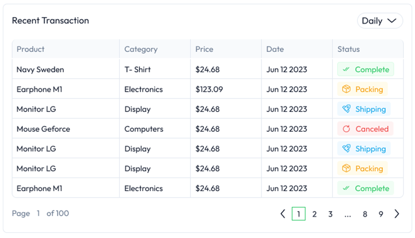The image size is (415, 238).
Task: Click the box icon in Earphone M1 Packing status
Action: [x=346, y=90]
